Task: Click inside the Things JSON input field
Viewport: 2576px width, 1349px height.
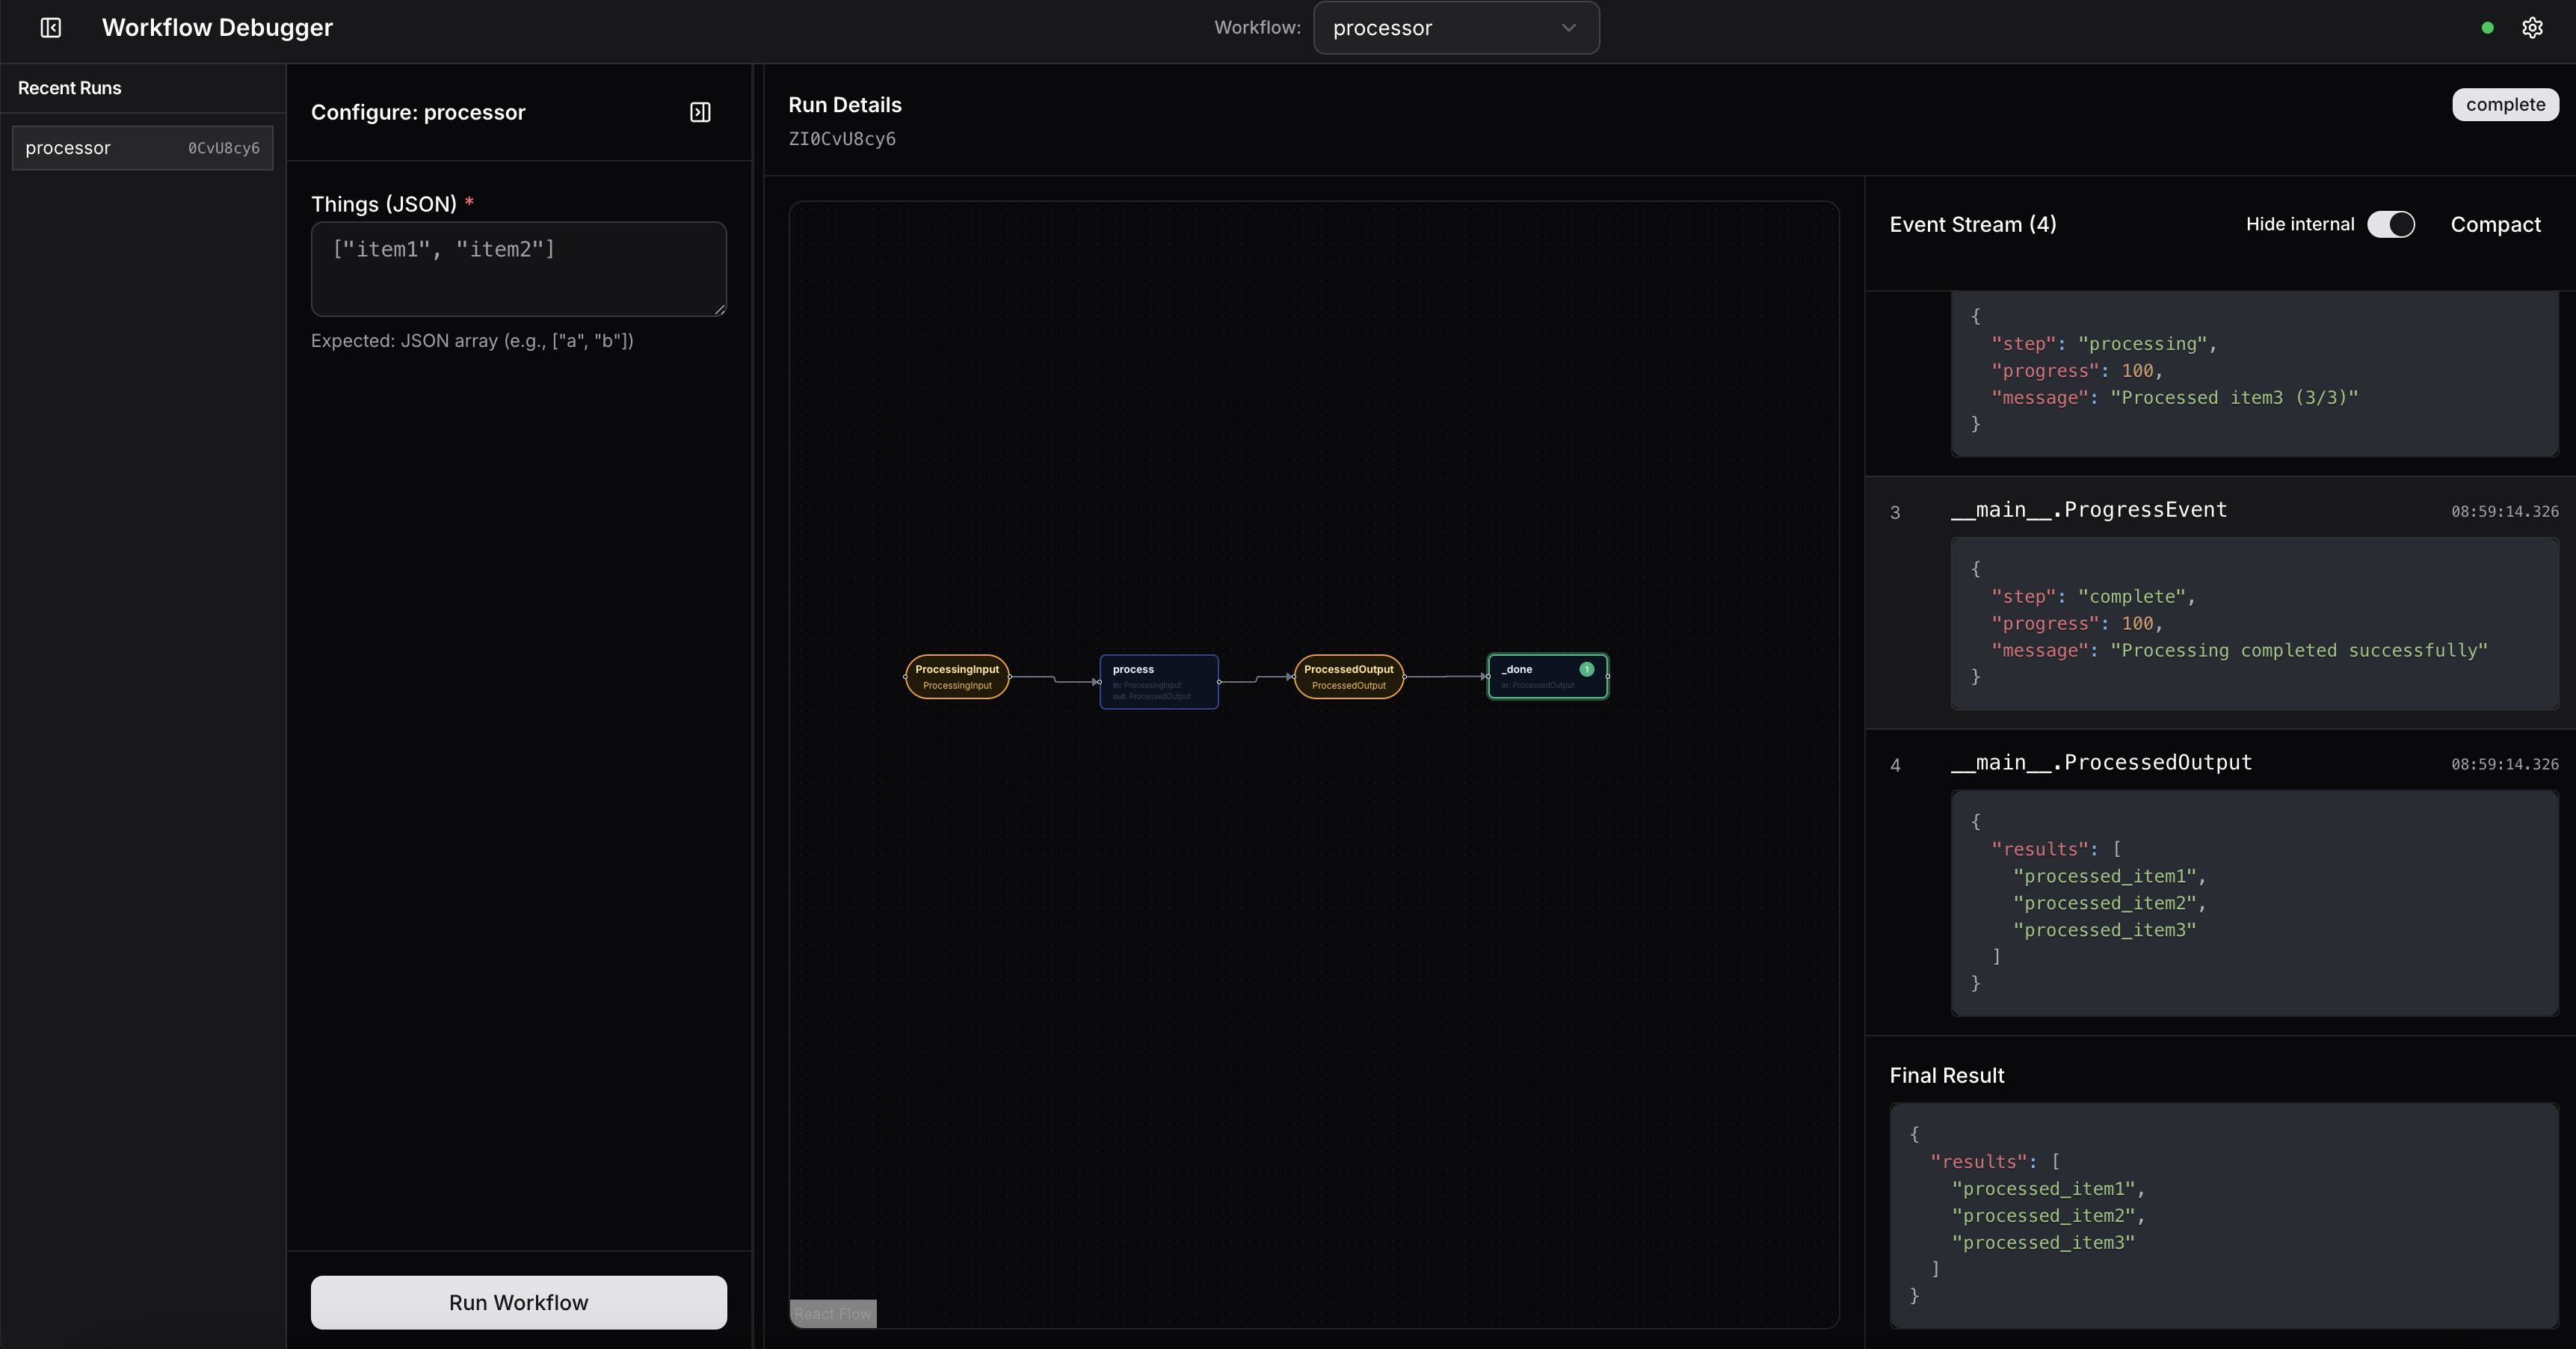Action: [518, 268]
